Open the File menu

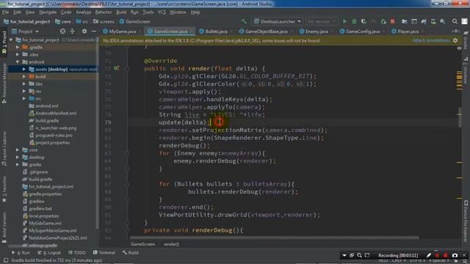tap(5, 12)
